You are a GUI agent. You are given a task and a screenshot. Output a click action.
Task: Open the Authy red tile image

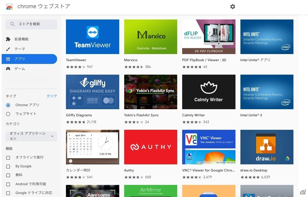pyautogui.click(x=151, y=147)
